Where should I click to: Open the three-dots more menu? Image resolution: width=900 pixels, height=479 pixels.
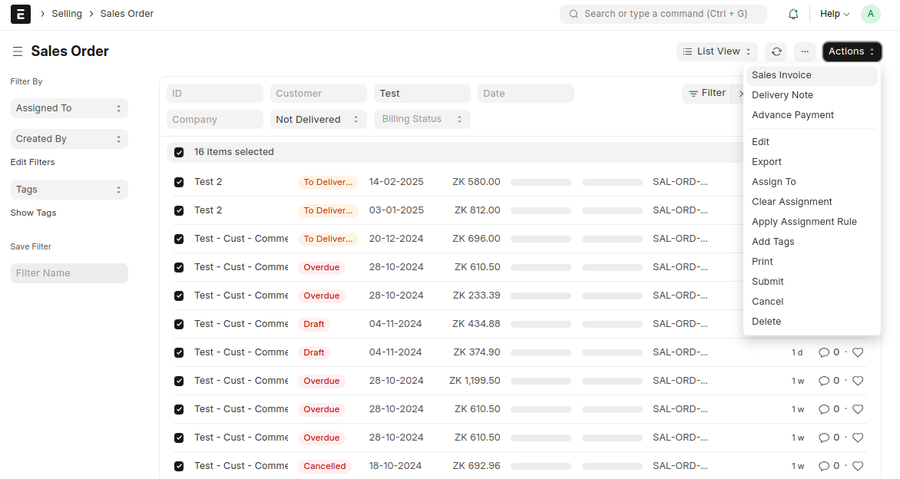(805, 51)
